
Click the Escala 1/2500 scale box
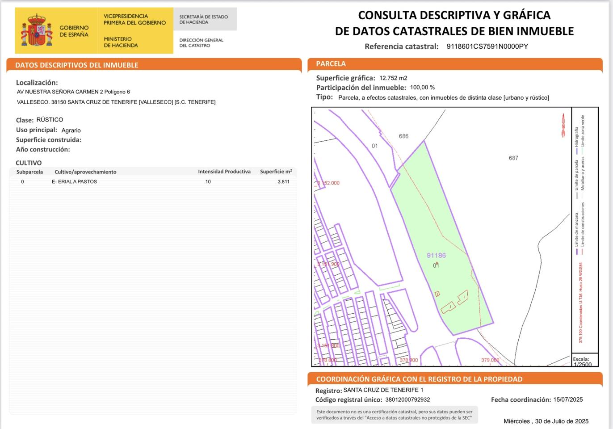pos(584,362)
